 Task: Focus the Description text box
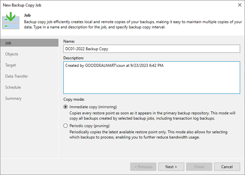[152, 77]
